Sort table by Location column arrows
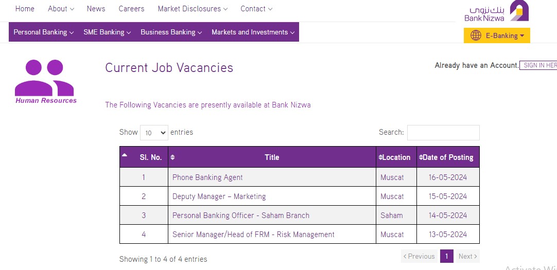The width and height of the screenshot is (557, 270). 380,157
